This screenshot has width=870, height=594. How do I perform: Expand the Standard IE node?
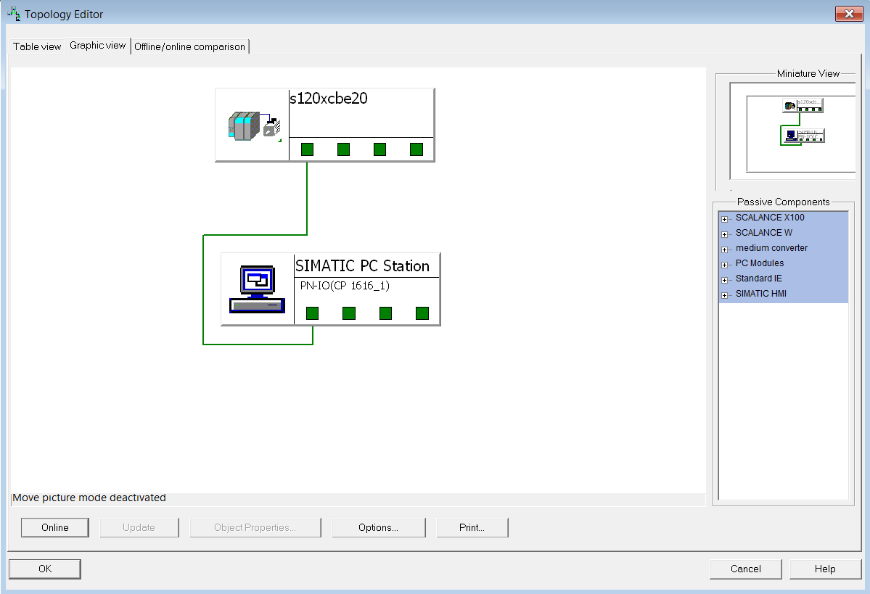724,280
